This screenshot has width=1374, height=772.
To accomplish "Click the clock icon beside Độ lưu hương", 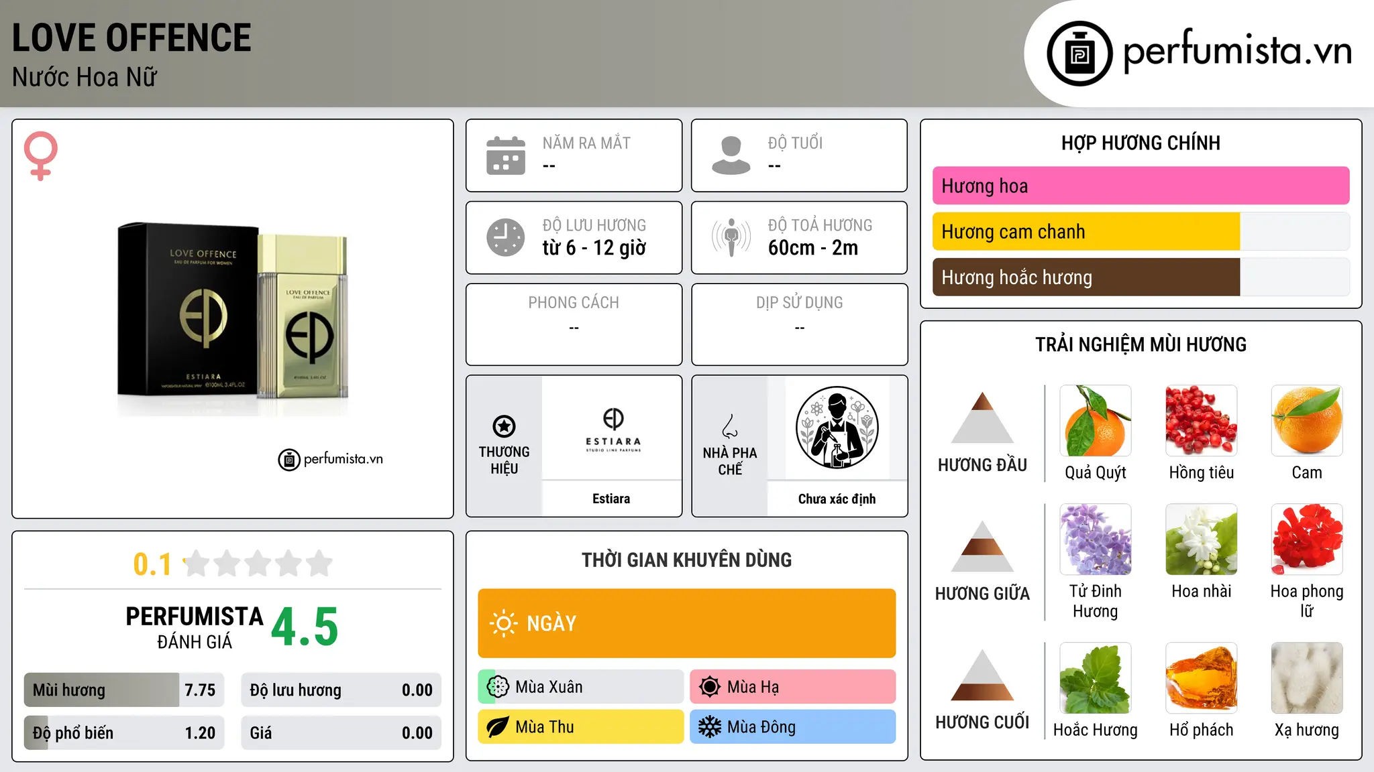I will [506, 237].
